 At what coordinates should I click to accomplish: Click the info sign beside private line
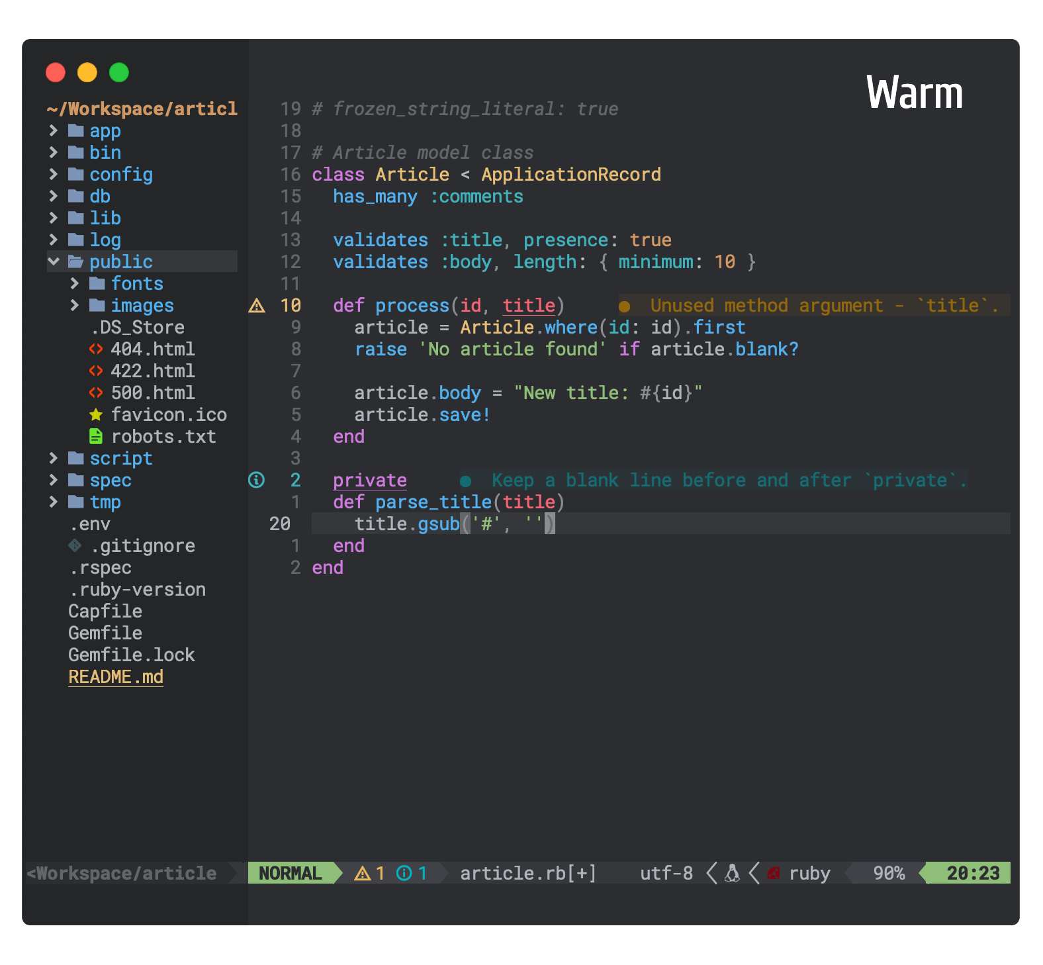tap(256, 480)
